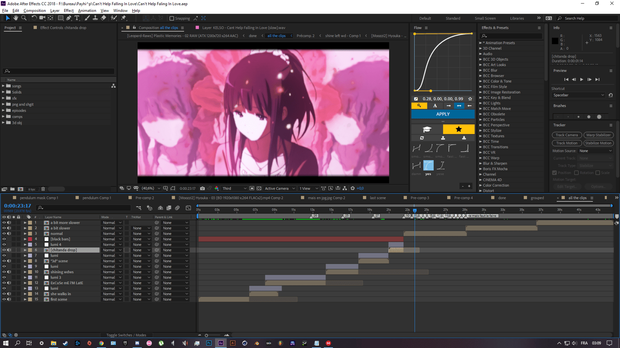The image size is (620, 348).
Task: Open the 'Active Camera' view dropdown
Action: (x=280, y=188)
